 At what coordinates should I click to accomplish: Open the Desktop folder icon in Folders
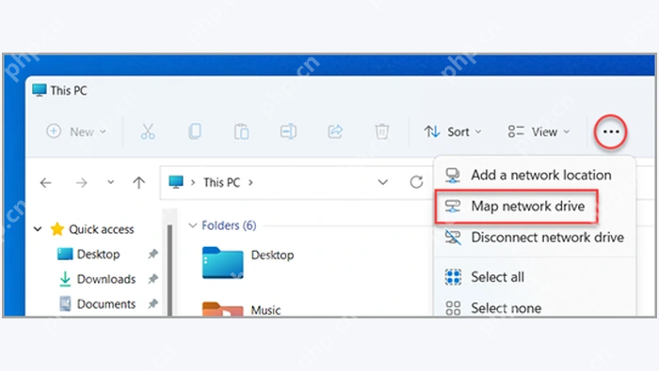[x=223, y=262]
